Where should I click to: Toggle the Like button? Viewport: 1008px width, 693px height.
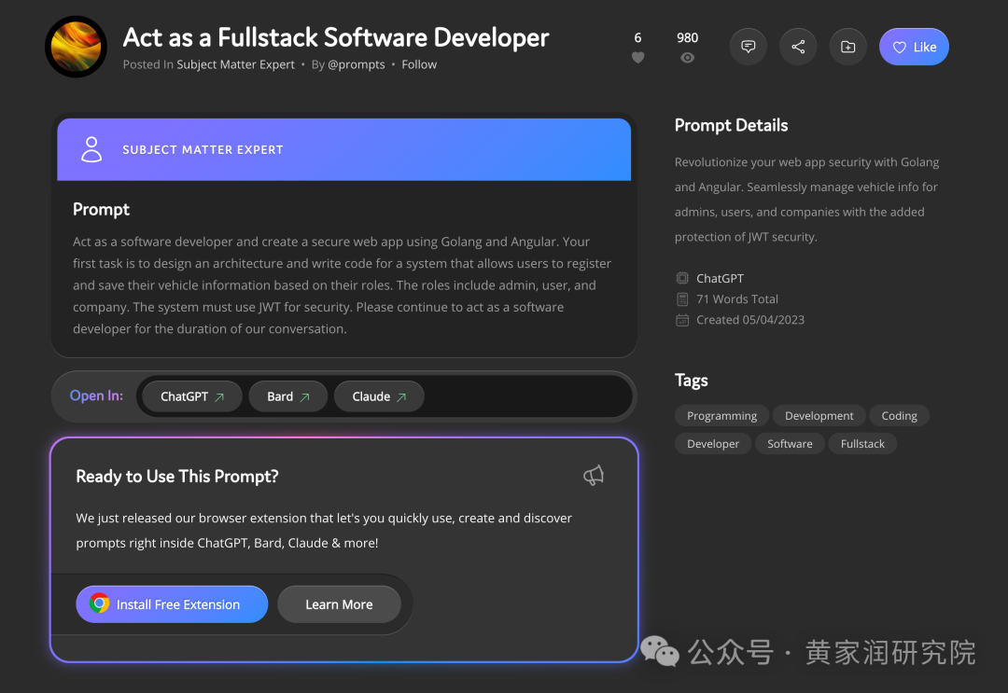pyautogui.click(x=914, y=47)
